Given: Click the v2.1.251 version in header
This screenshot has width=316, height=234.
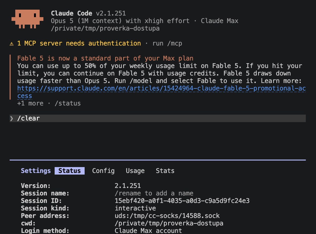Looking at the screenshot, I should 111,13.
